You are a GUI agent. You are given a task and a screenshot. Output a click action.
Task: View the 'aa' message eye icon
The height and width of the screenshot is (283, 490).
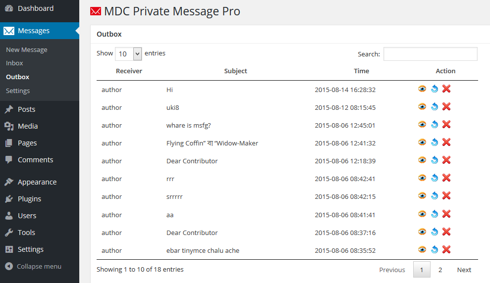422,214
